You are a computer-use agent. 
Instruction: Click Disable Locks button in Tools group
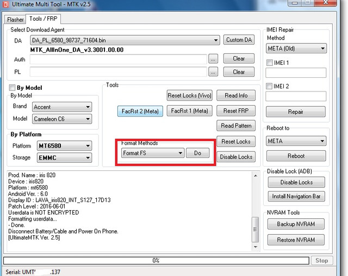(x=236, y=157)
